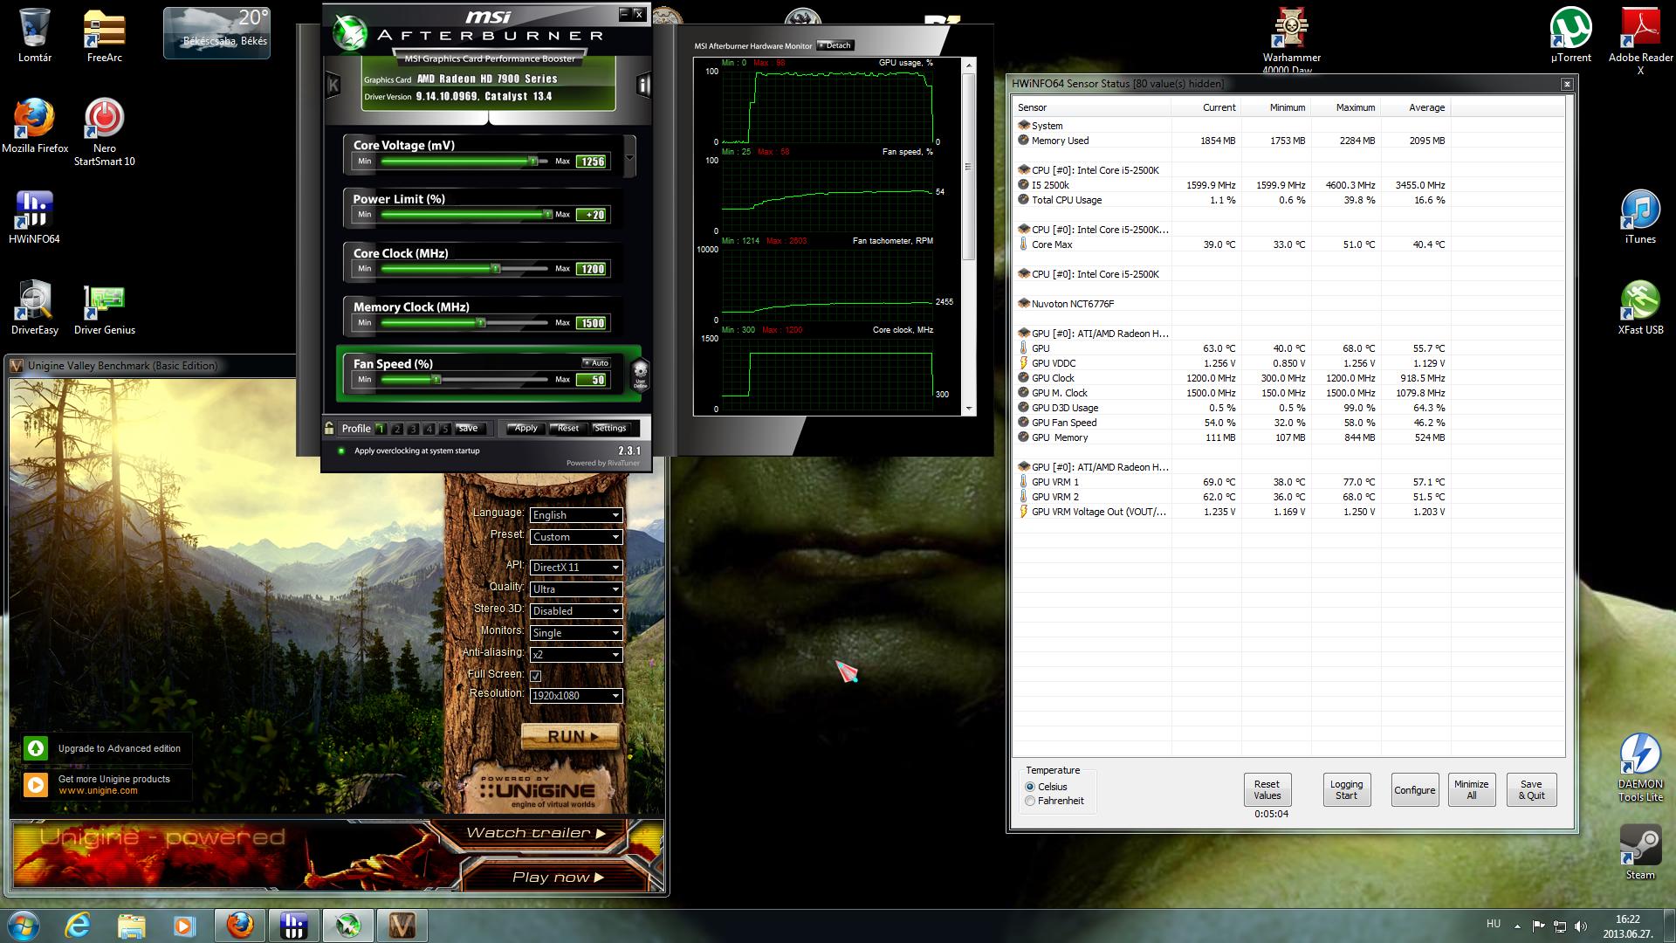Expand the Core Voltage side arrow
Viewport: 1676px width, 943px height.
tap(629, 155)
